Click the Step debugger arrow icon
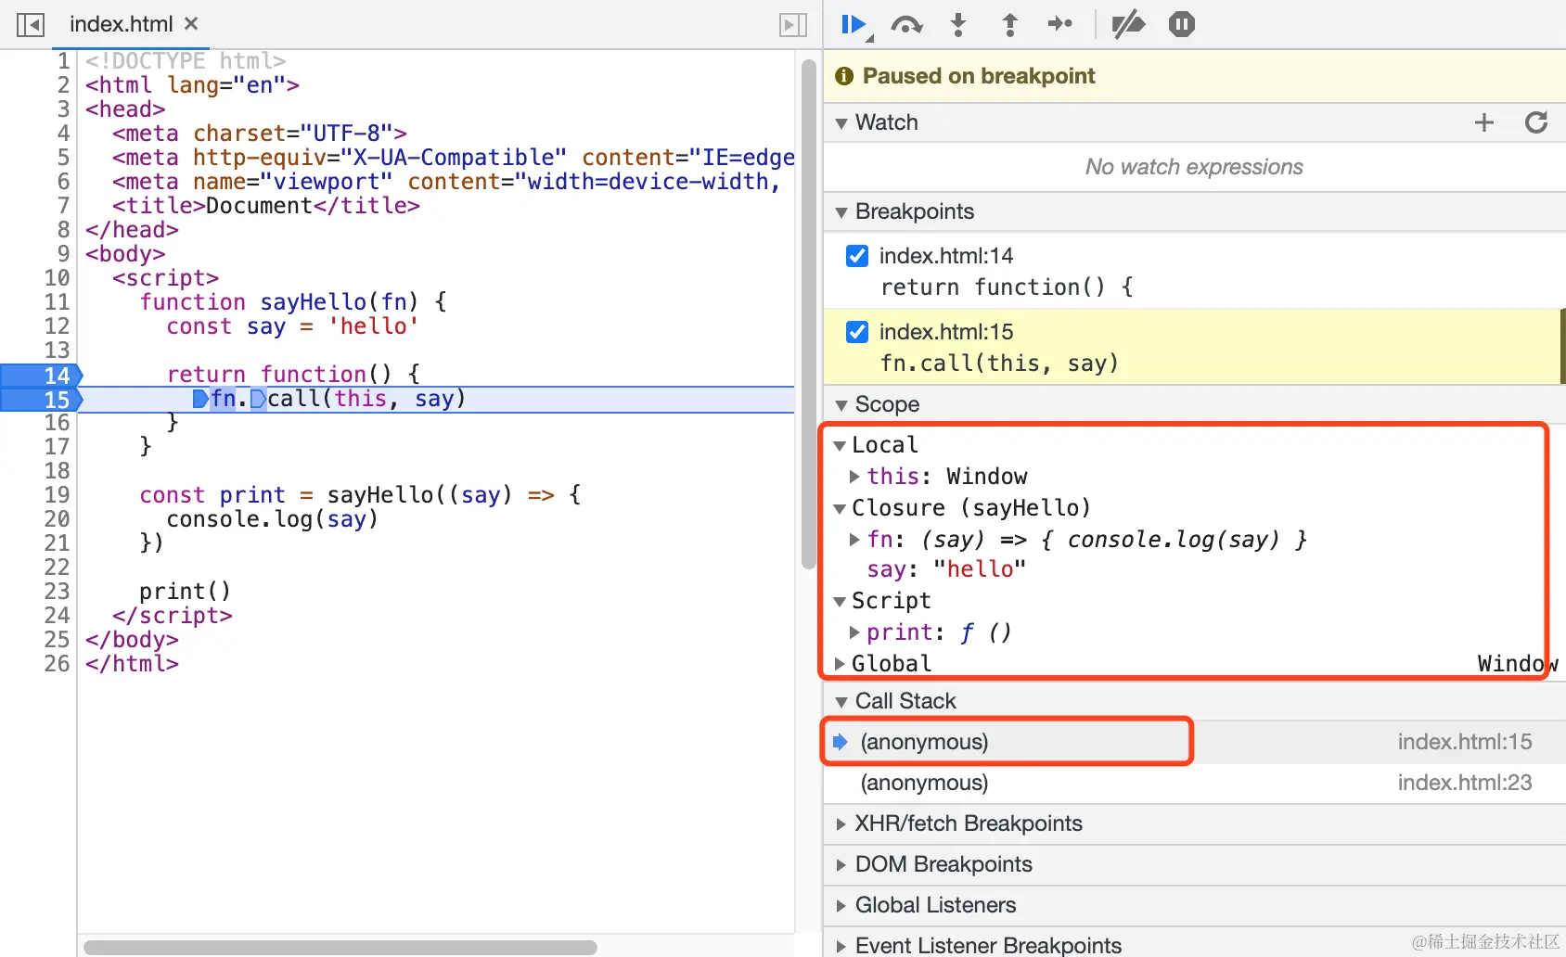The image size is (1566, 957). pyautogui.click(x=1060, y=24)
